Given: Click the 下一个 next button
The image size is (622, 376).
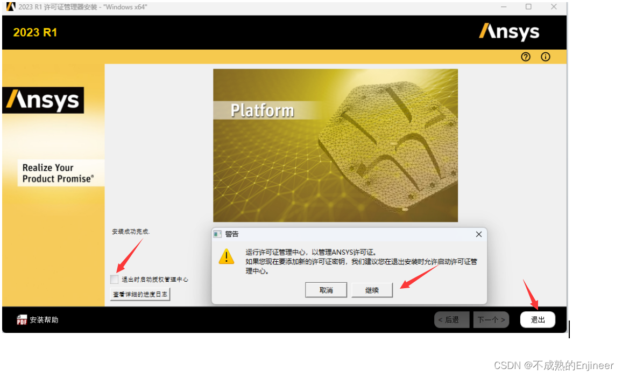Looking at the screenshot, I should [x=491, y=319].
